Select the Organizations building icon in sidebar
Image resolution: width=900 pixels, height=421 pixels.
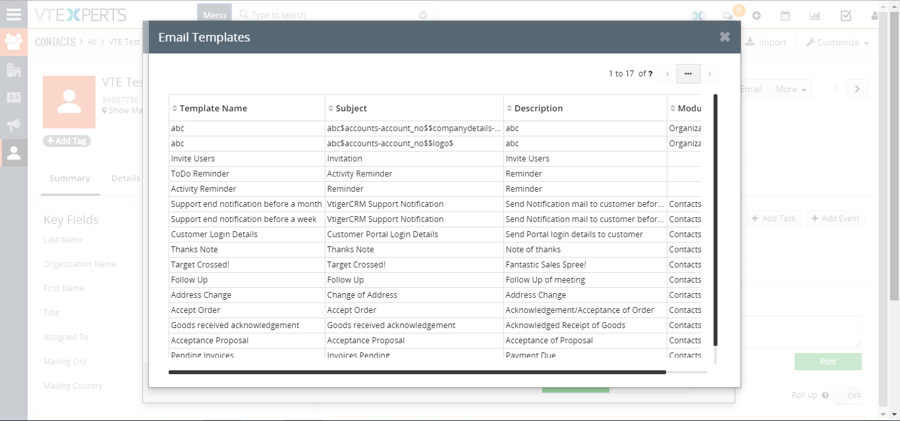14,70
